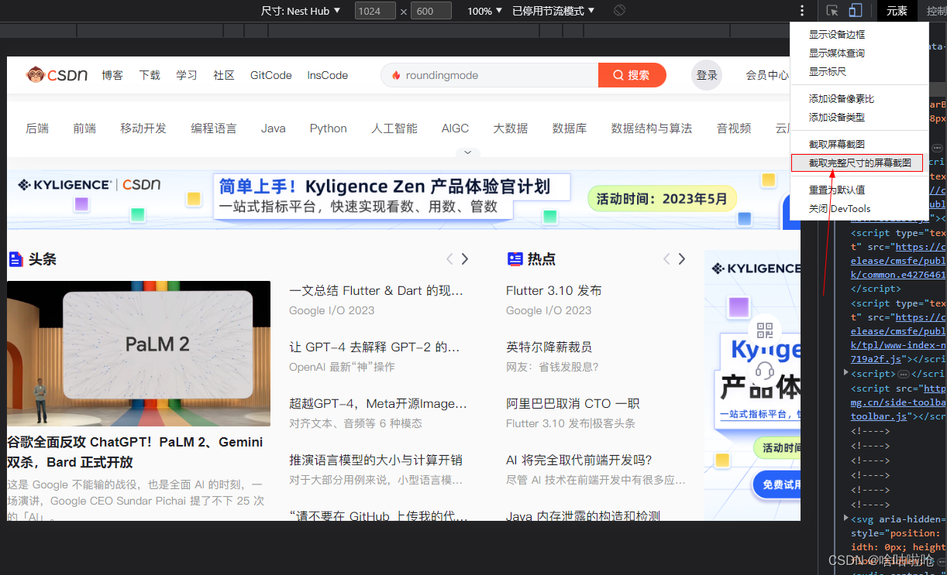Click the height field showing 600

pyautogui.click(x=431, y=11)
